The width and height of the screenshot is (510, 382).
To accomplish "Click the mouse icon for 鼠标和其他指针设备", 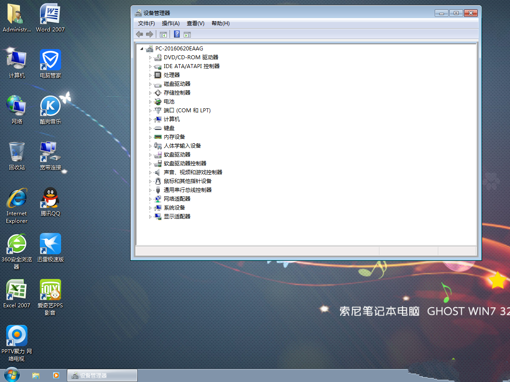I will pos(158,181).
